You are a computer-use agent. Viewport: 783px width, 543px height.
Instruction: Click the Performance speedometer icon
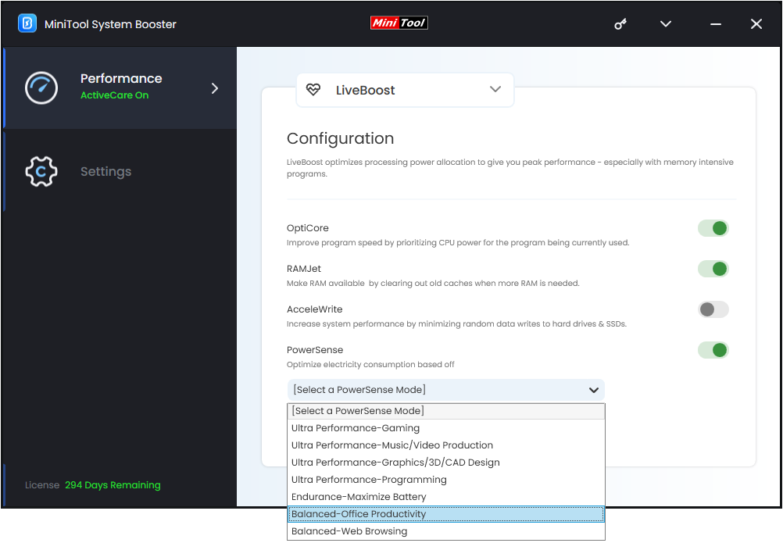pos(41,88)
